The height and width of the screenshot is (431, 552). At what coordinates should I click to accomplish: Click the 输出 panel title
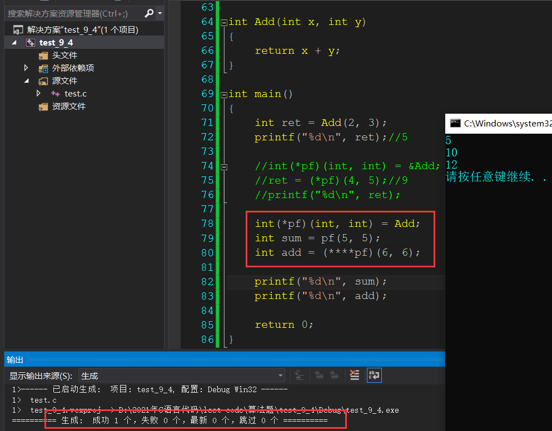pos(15,359)
